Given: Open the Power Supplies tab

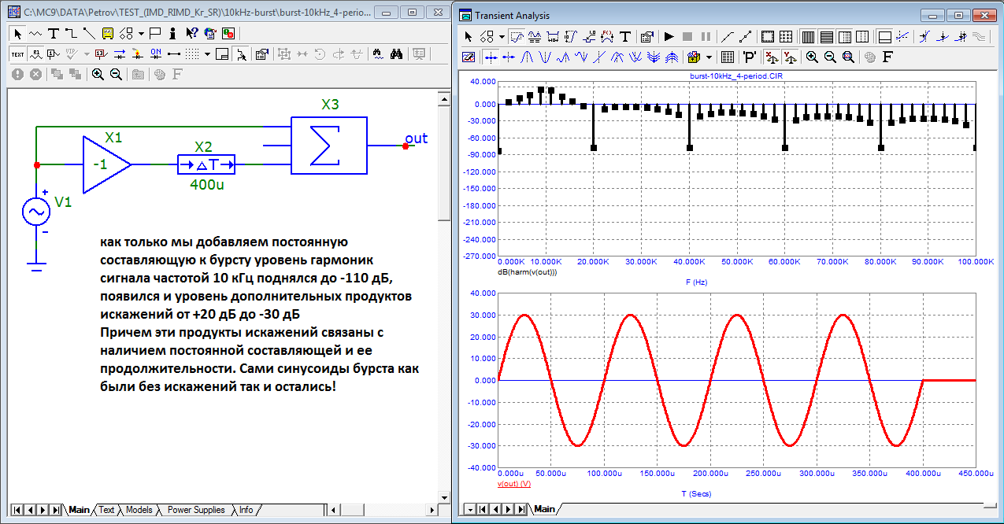Looking at the screenshot, I should click(x=195, y=510).
